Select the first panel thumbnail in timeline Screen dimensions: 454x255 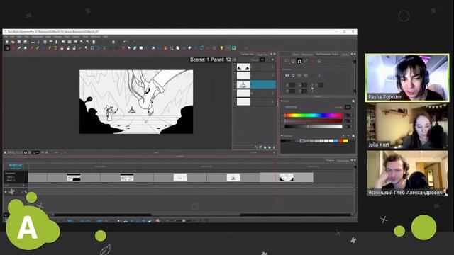(74, 178)
